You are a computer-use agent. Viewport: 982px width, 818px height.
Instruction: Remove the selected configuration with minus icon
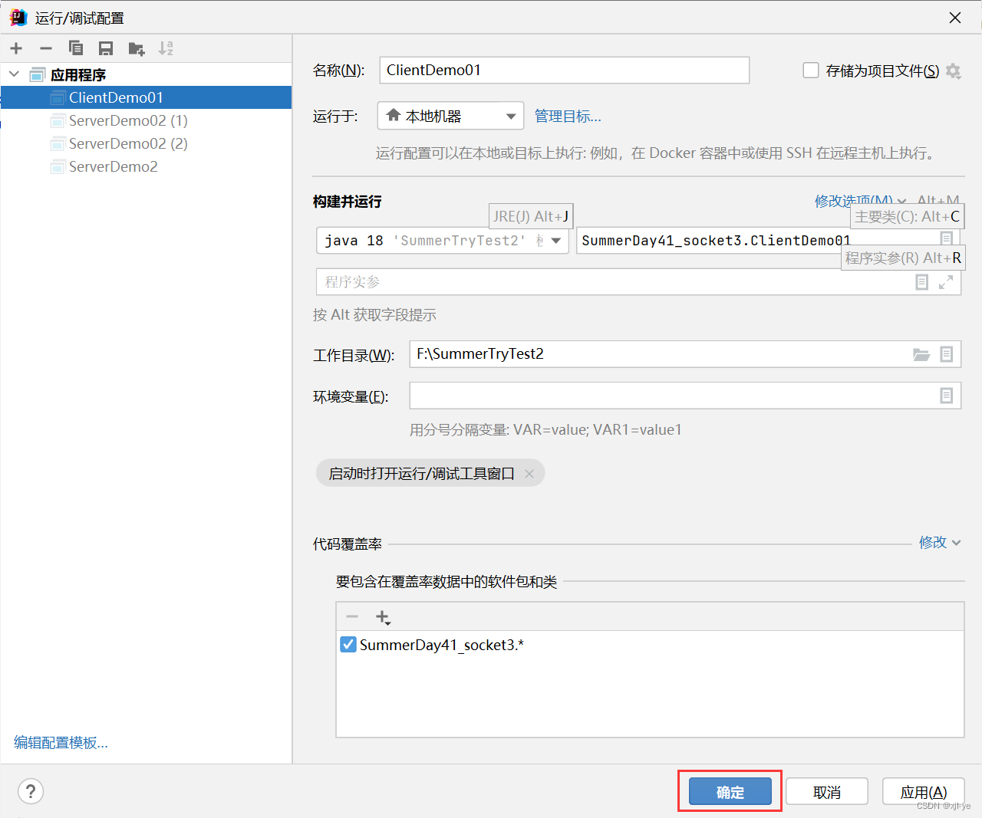(46, 48)
